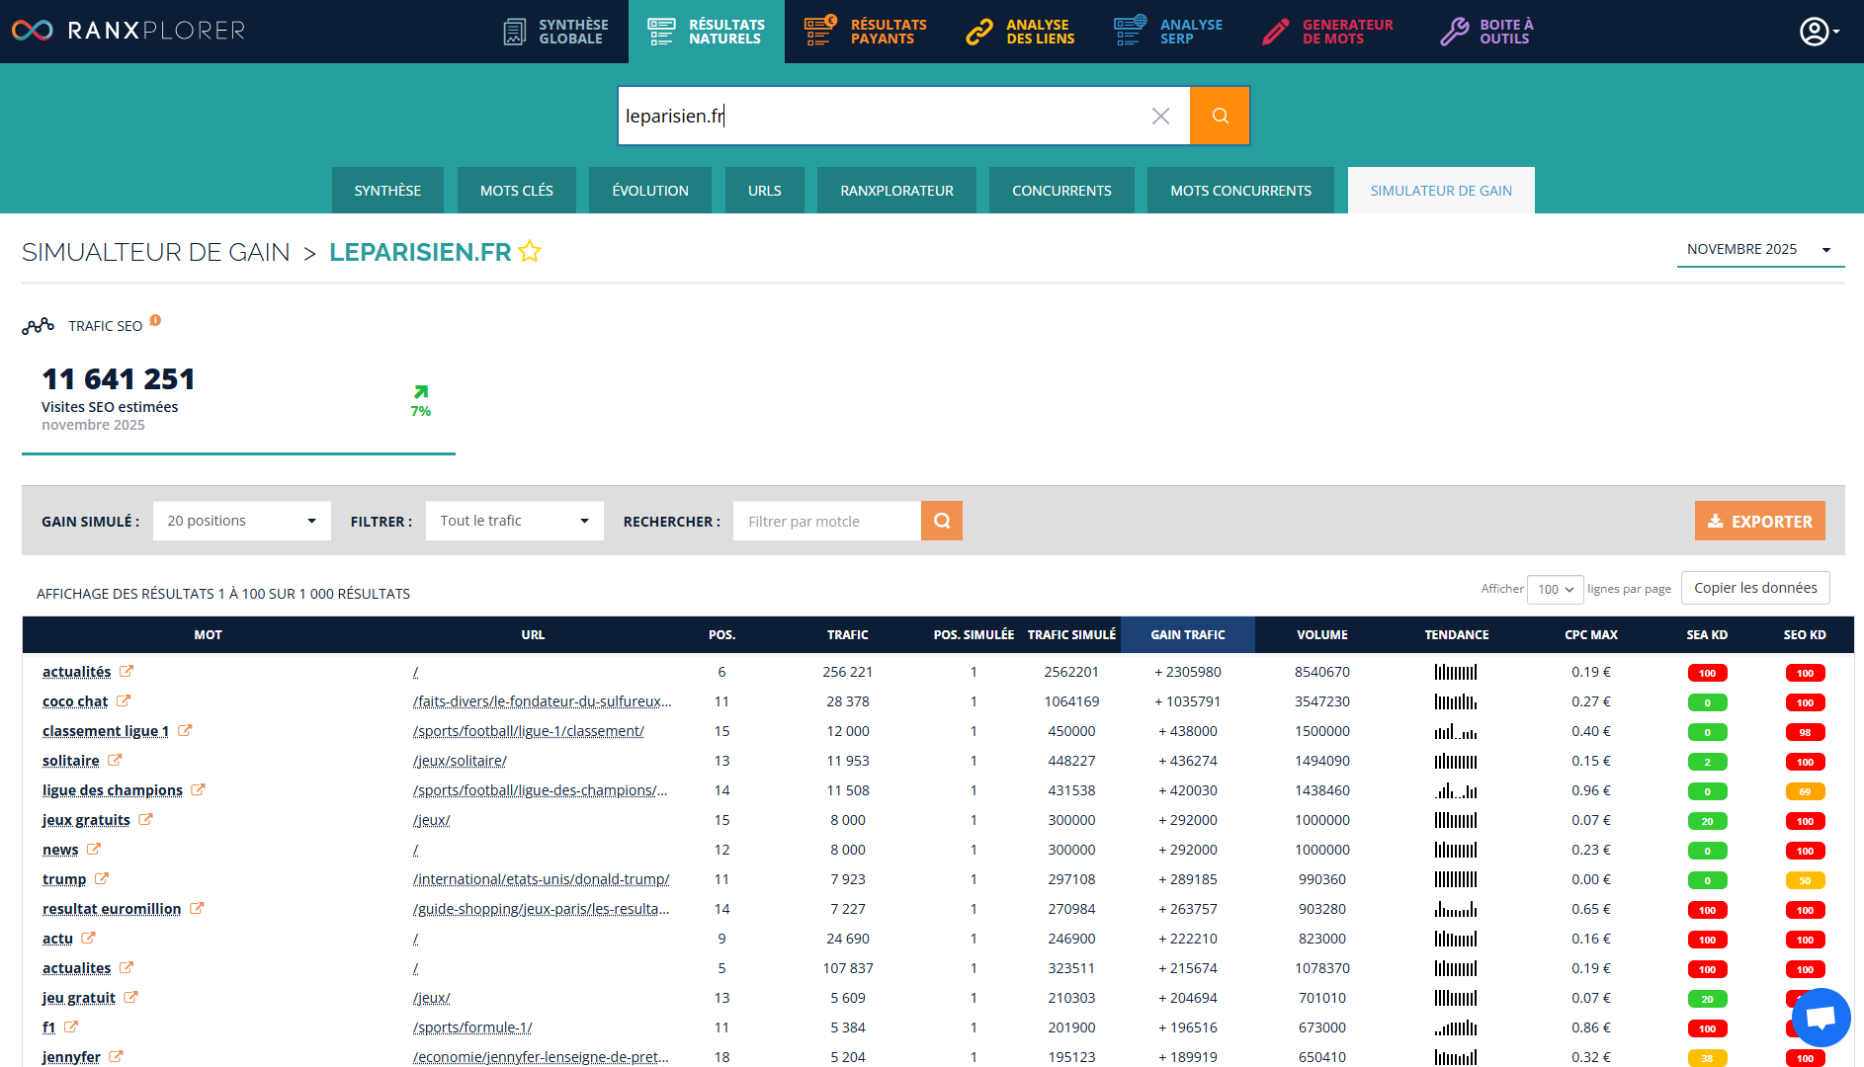The image size is (1864, 1067).
Task: Open the 'classement ligue 1' keyword link
Action: click(x=106, y=731)
